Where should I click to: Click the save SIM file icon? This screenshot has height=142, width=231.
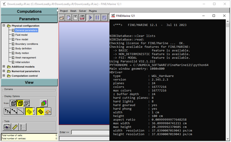(x=82, y=18)
